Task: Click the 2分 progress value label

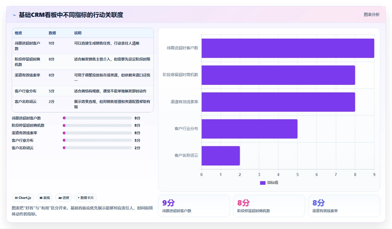Action: click(x=138, y=148)
